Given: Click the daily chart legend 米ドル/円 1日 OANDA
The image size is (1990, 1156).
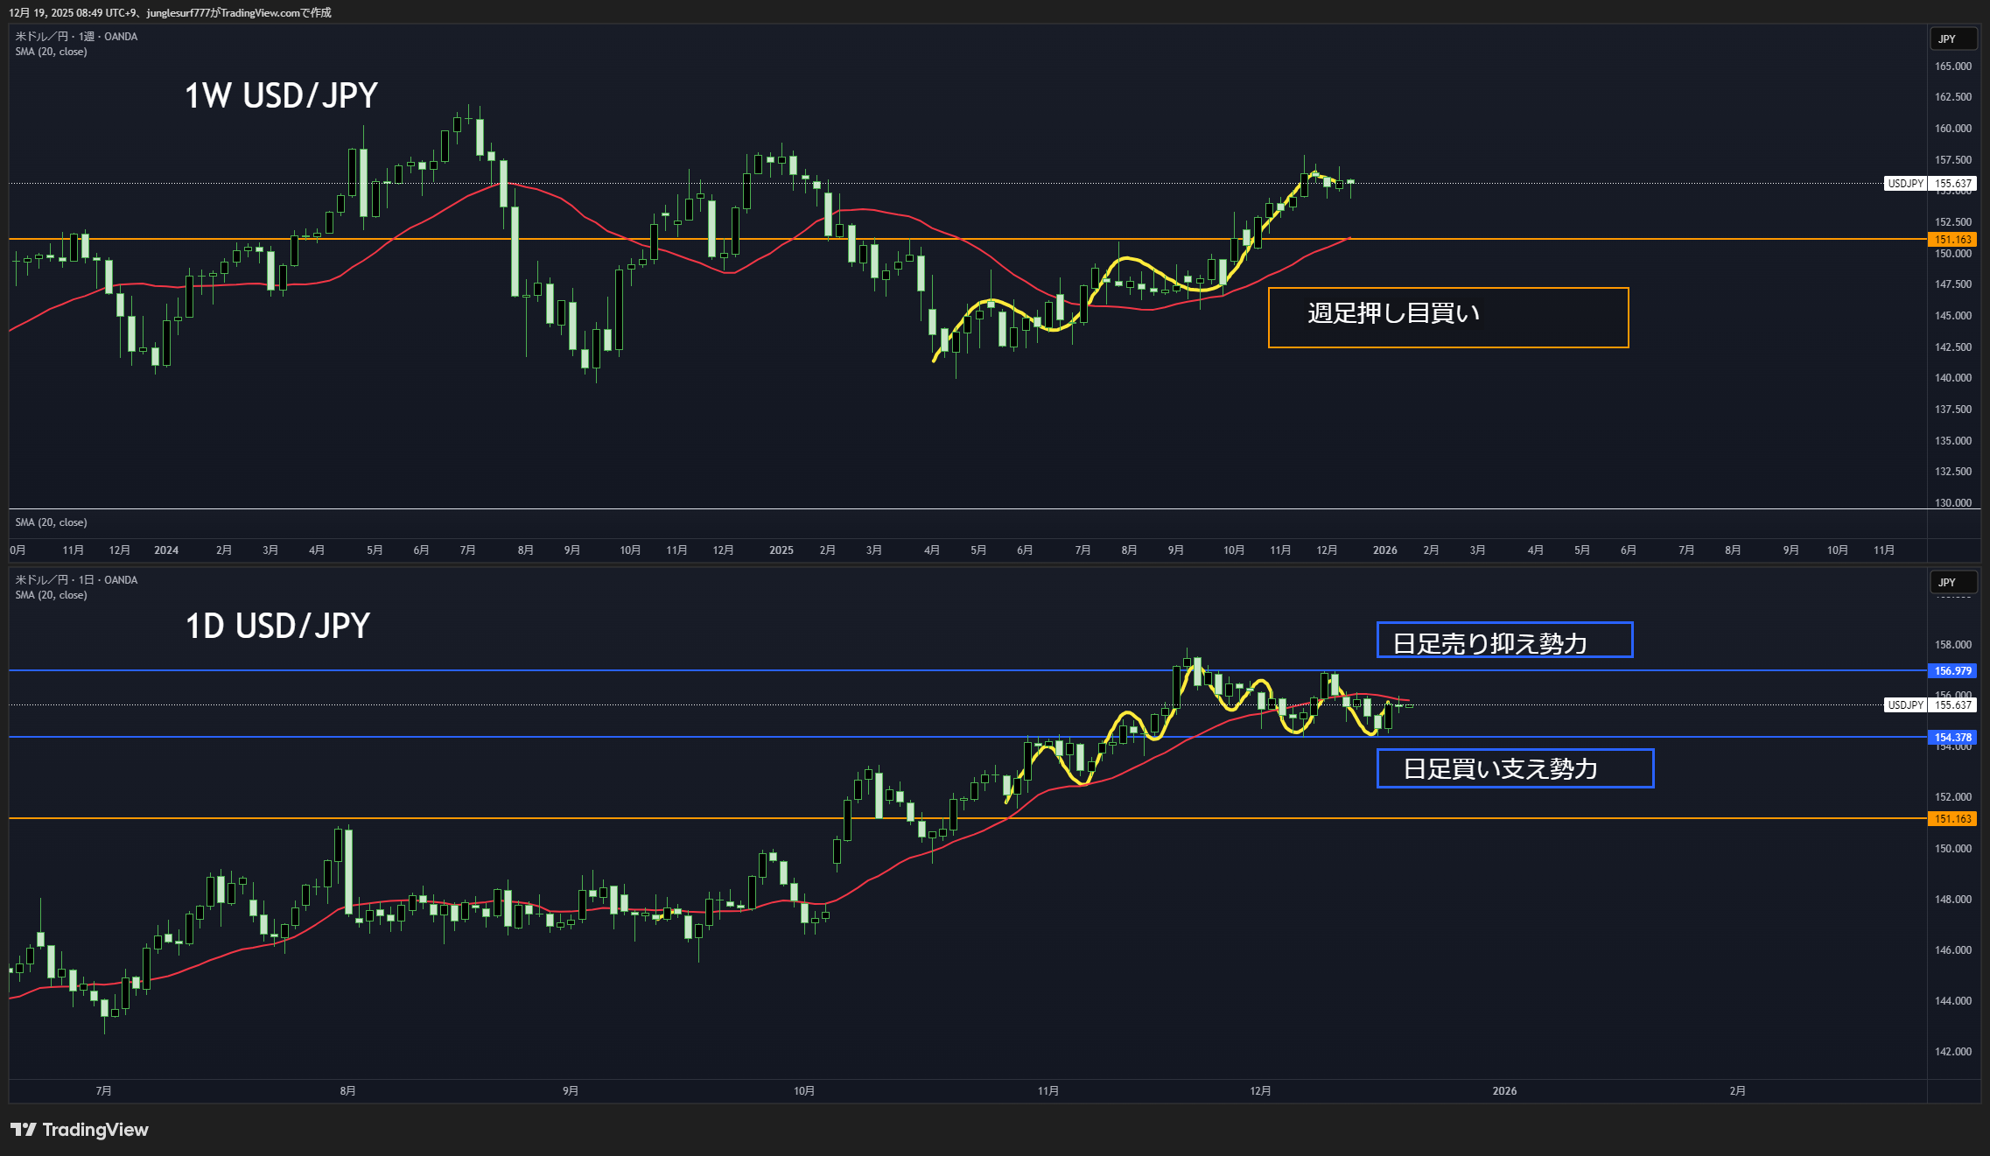Looking at the screenshot, I should pos(76,580).
